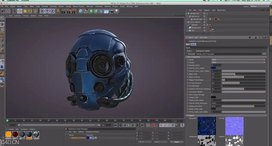Toggle Camera layer flag
Image resolution: width=272 pixels, height=146 pixels.
click(x=204, y=25)
